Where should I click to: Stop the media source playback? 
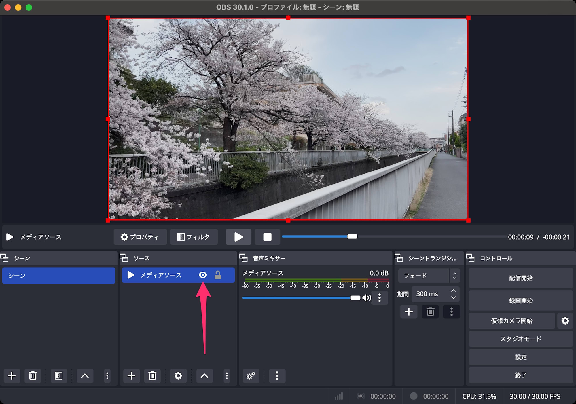coord(267,237)
